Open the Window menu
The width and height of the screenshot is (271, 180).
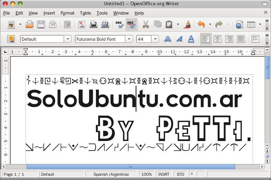(121, 13)
